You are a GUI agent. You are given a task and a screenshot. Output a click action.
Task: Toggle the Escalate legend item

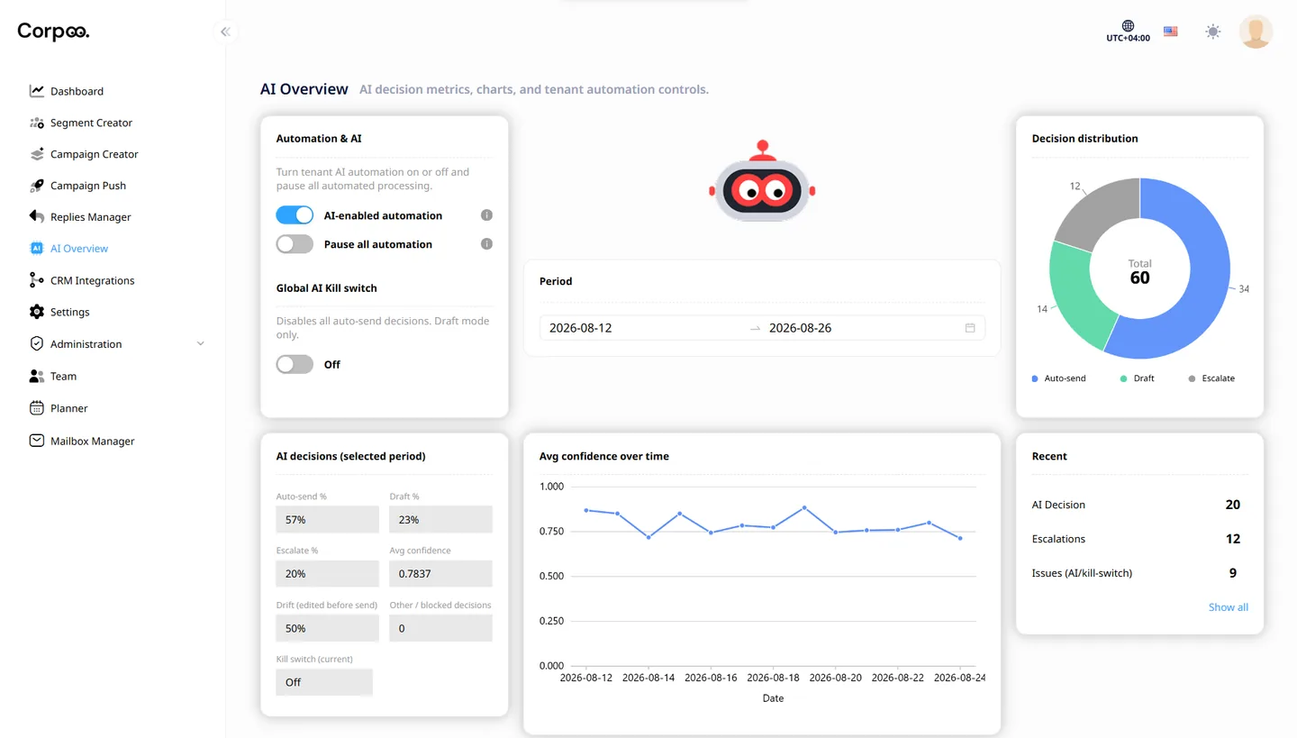1211,378
